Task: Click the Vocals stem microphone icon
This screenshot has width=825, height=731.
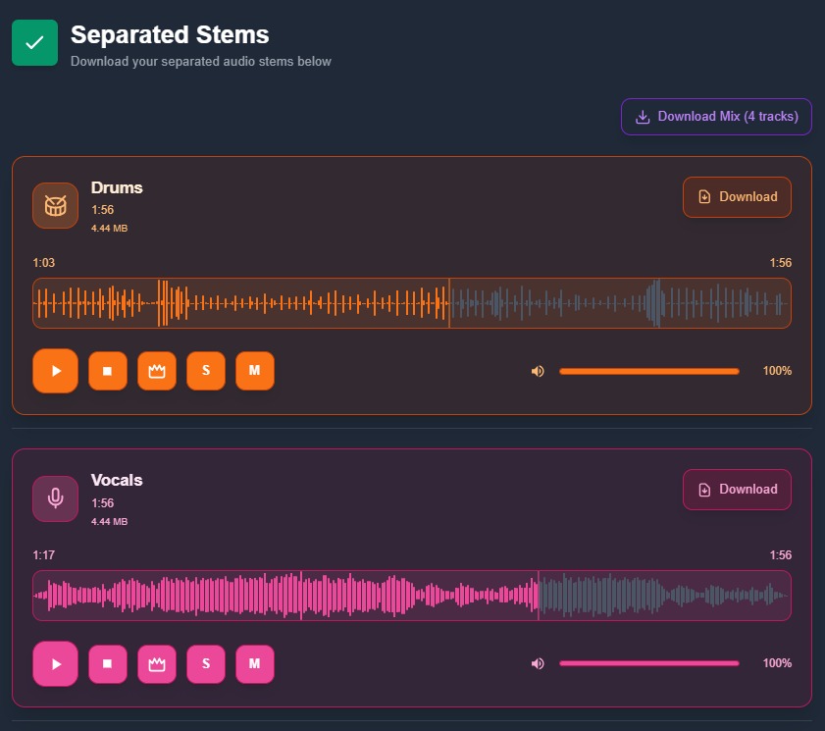Action: pos(55,498)
